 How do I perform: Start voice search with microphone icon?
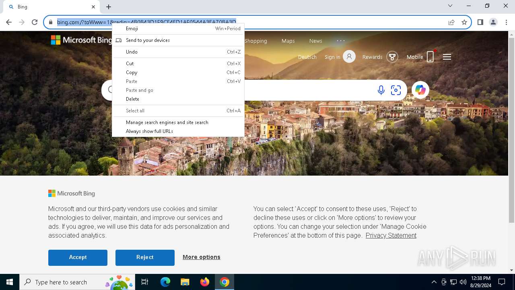381,90
